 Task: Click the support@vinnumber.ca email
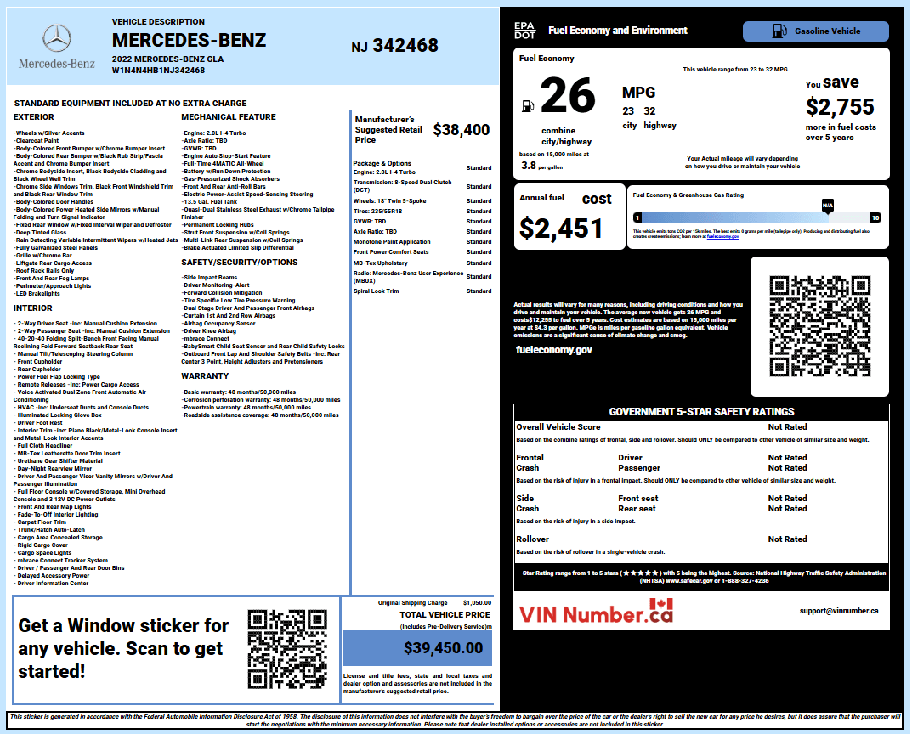(839, 611)
